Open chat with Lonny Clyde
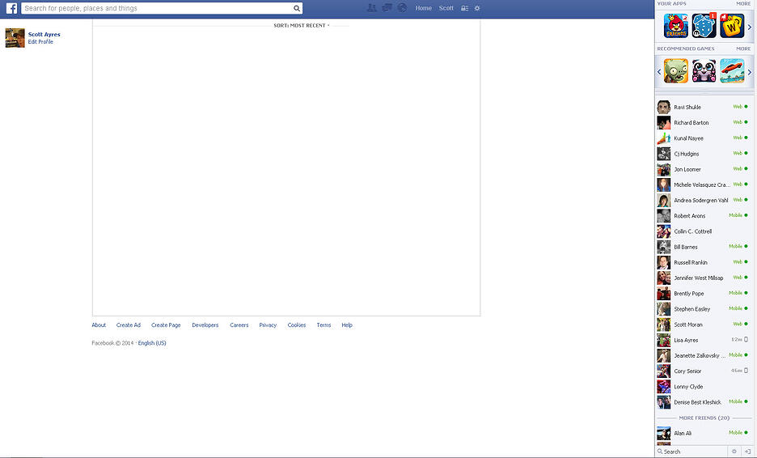This screenshot has width=757, height=458. [703, 387]
